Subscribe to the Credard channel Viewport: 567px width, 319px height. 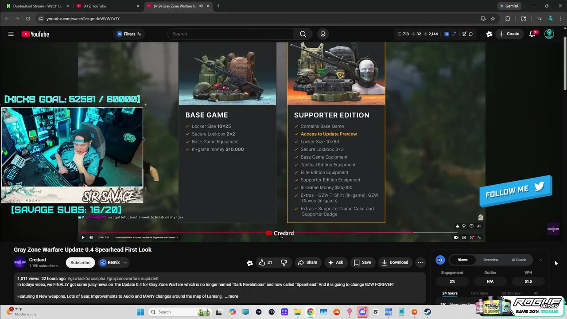pos(80,262)
